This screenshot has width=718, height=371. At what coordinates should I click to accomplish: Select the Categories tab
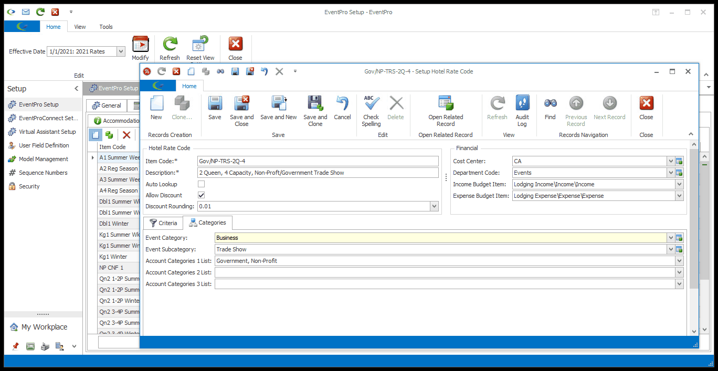click(207, 222)
